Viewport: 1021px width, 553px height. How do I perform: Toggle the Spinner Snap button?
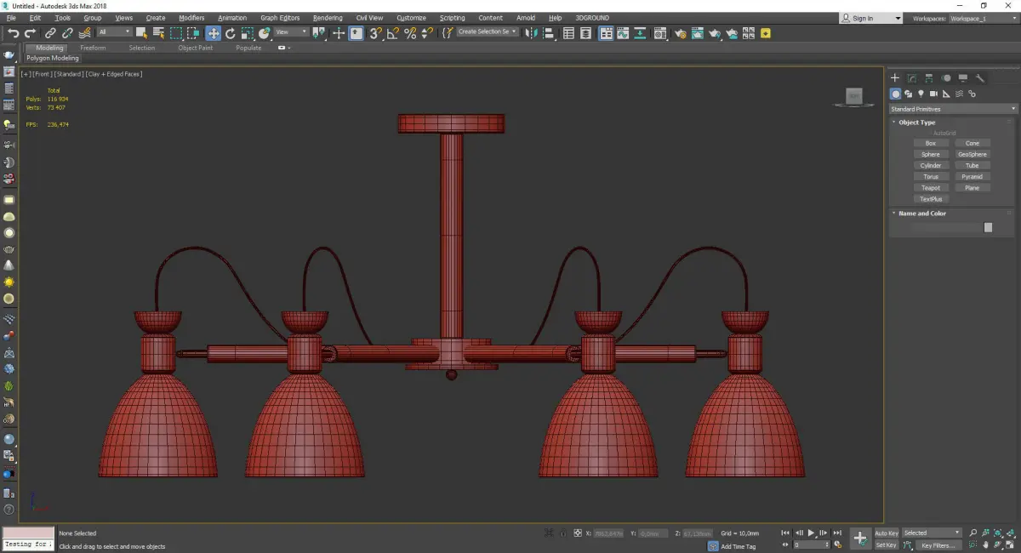point(427,33)
